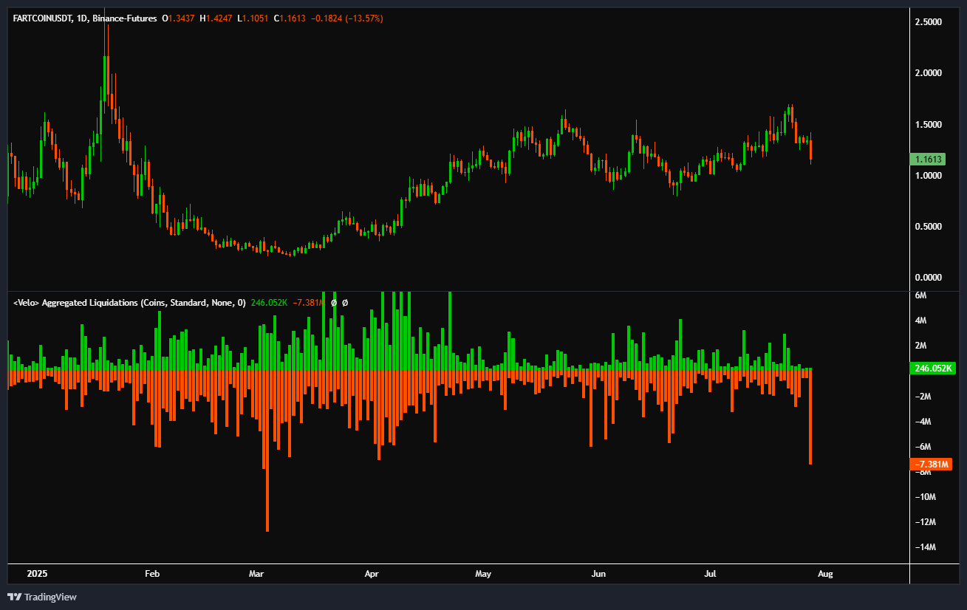This screenshot has height=610, width=967.
Task: Click the TradingView logo
Action: pyautogui.click(x=42, y=597)
